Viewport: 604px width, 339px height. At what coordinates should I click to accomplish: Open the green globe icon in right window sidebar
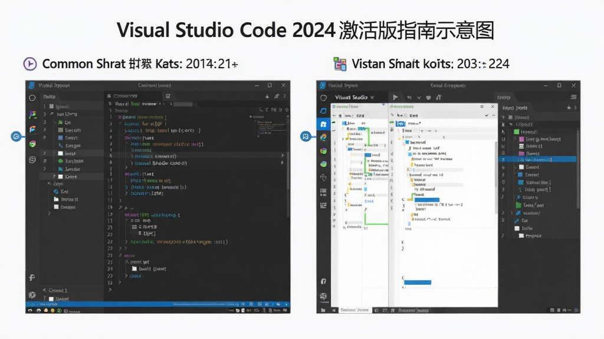pyautogui.click(x=324, y=164)
